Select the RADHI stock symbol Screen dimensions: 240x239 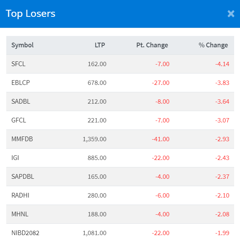point(20,195)
